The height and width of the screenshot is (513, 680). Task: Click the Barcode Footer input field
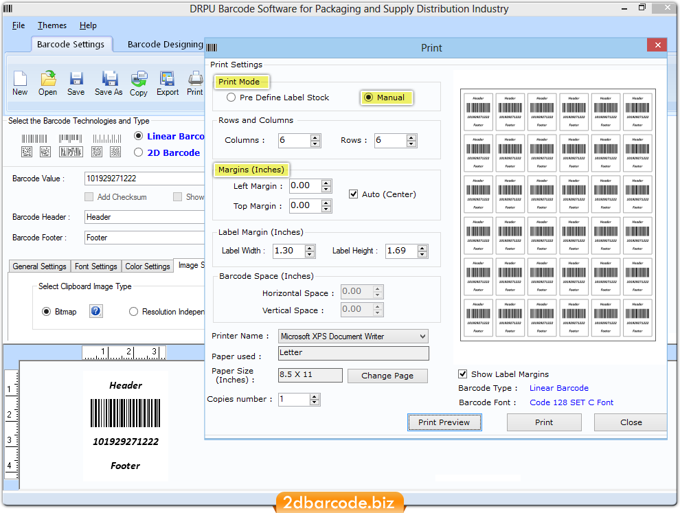[144, 238]
